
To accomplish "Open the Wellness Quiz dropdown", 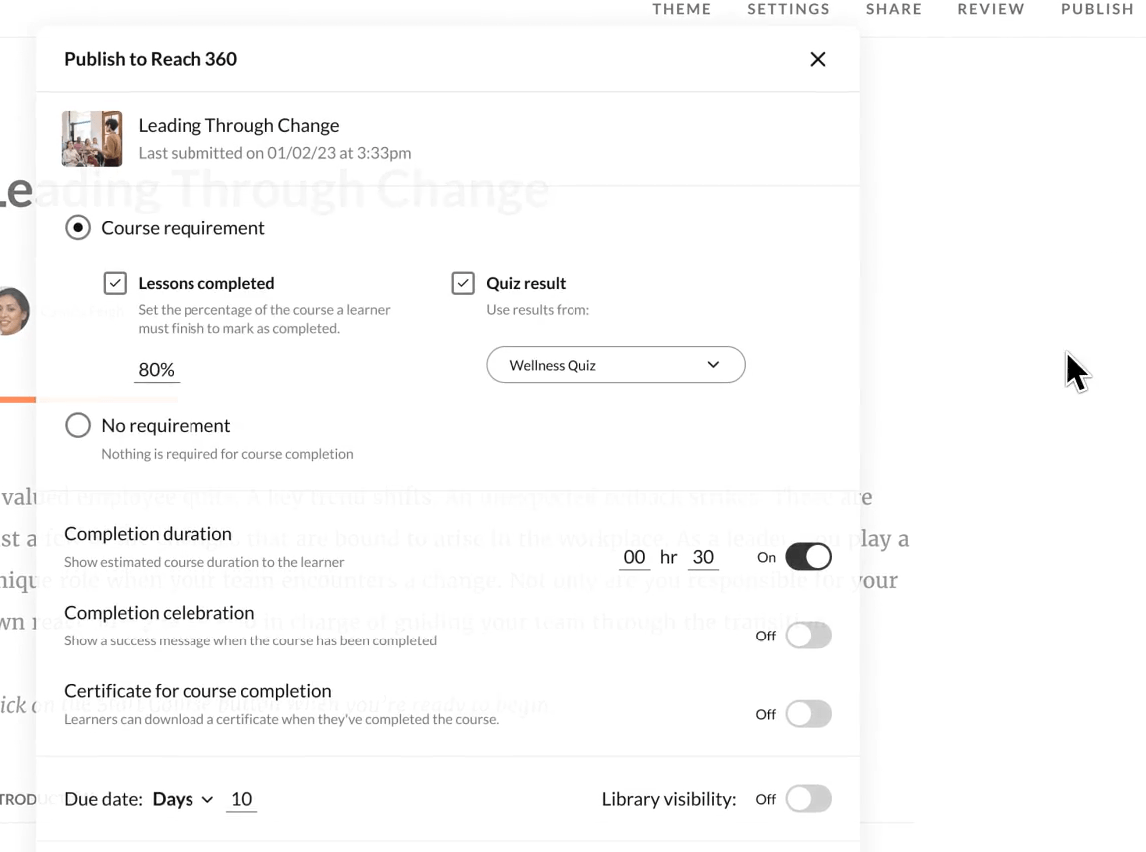I will coord(615,365).
